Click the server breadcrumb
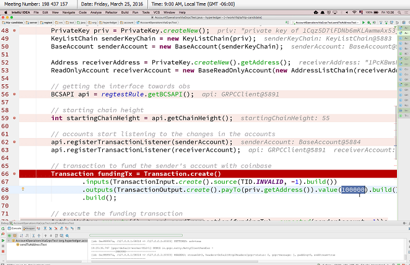Image resolution: width=410 pixels, height=265 pixels. tap(32, 23)
